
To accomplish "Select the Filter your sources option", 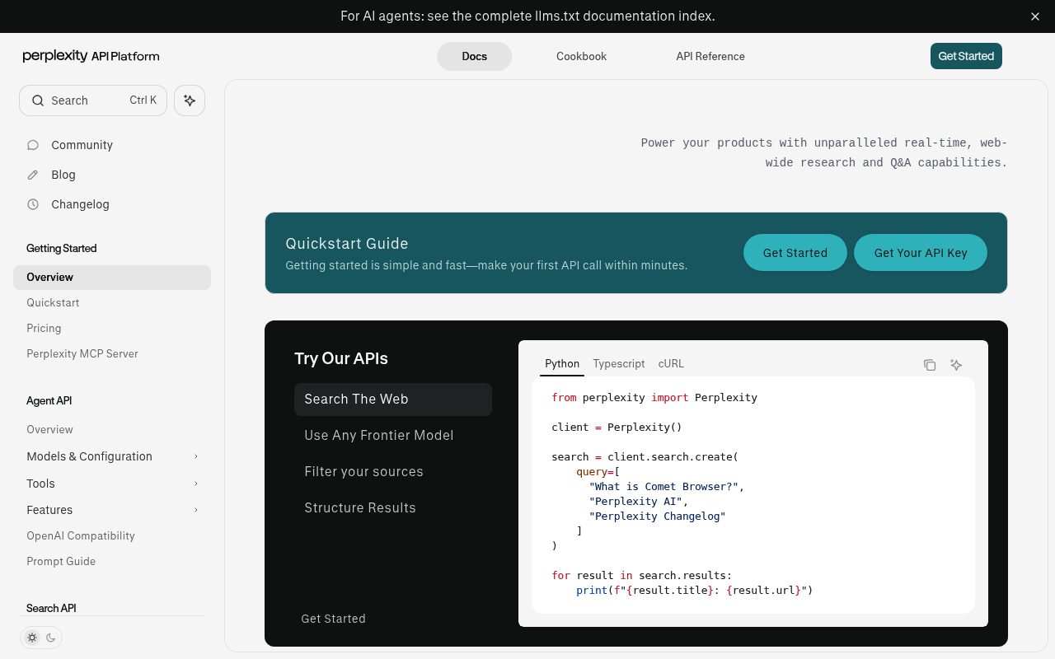I will coord(393,472).
